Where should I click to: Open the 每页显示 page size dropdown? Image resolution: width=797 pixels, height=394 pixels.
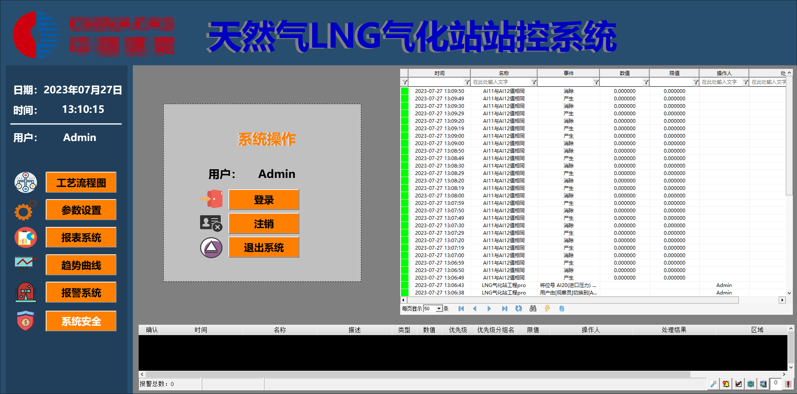click(x=439, y=309)
